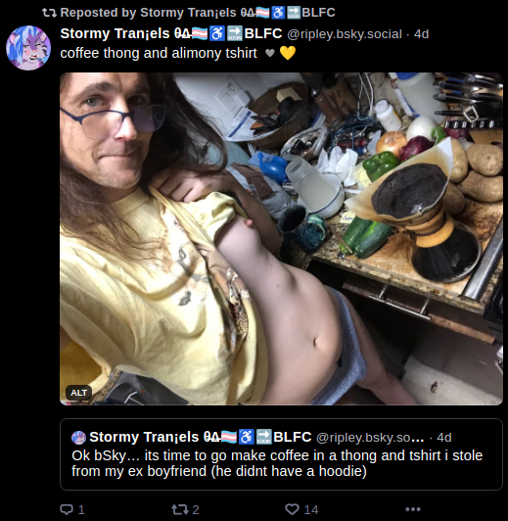508x521 pixels.
Task: Open the "Reposted by Stormy Tran¡els" link
Action: tap(198, 13)
